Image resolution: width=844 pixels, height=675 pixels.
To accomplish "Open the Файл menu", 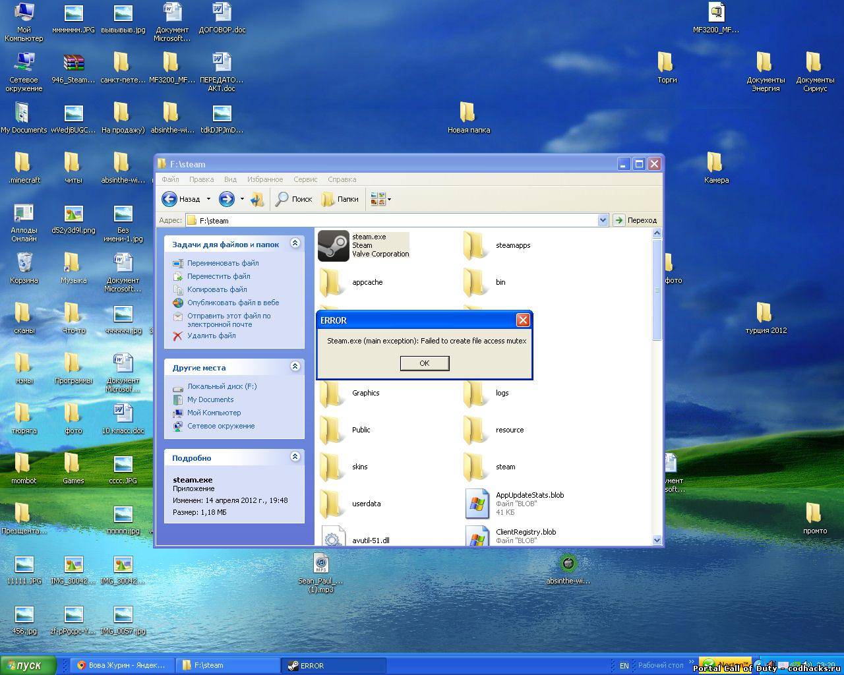I will tap(170, 179).
